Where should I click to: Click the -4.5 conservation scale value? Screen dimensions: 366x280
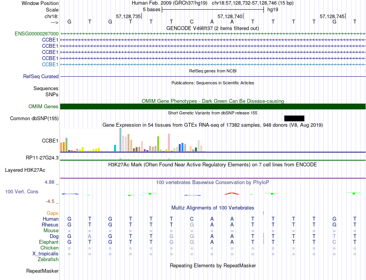(x=50, y=201)
